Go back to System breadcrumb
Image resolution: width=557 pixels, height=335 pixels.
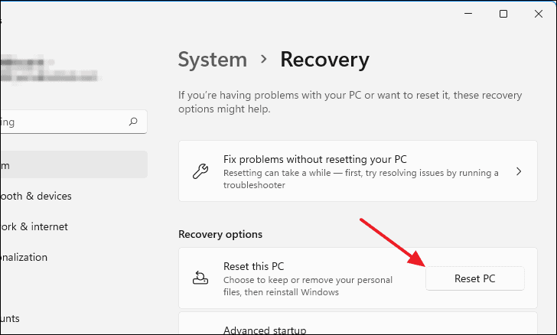(213, 60)
